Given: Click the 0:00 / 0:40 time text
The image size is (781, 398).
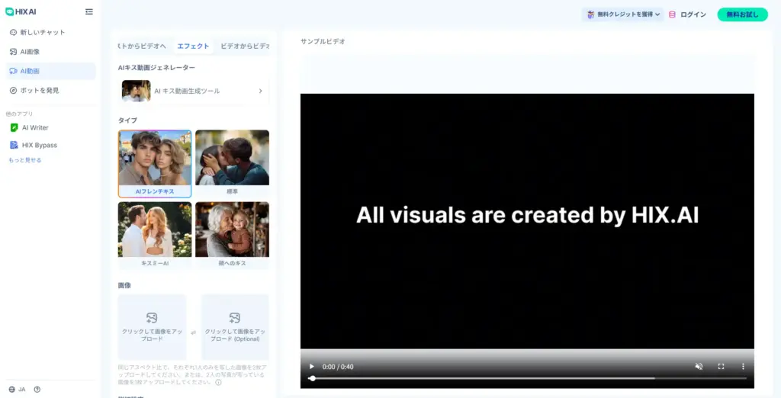Looking at the screenshot, I should tap(338, 367).
